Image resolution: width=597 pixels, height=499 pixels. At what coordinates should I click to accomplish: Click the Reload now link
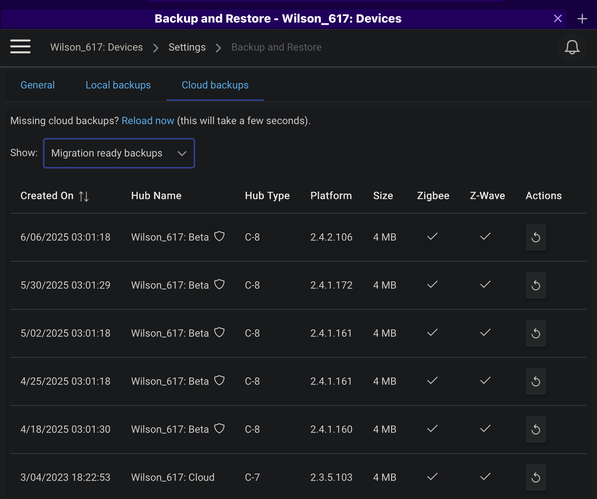(148, 121)
